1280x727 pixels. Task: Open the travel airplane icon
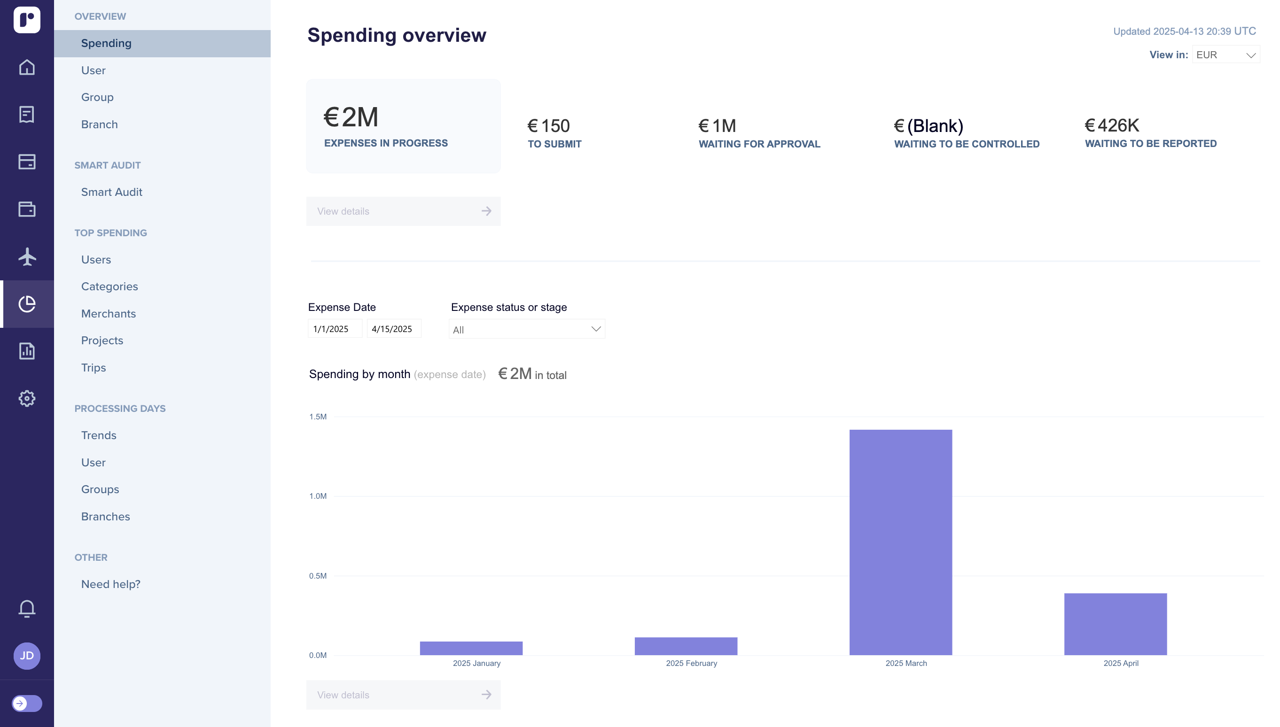[x=27, y=256]
